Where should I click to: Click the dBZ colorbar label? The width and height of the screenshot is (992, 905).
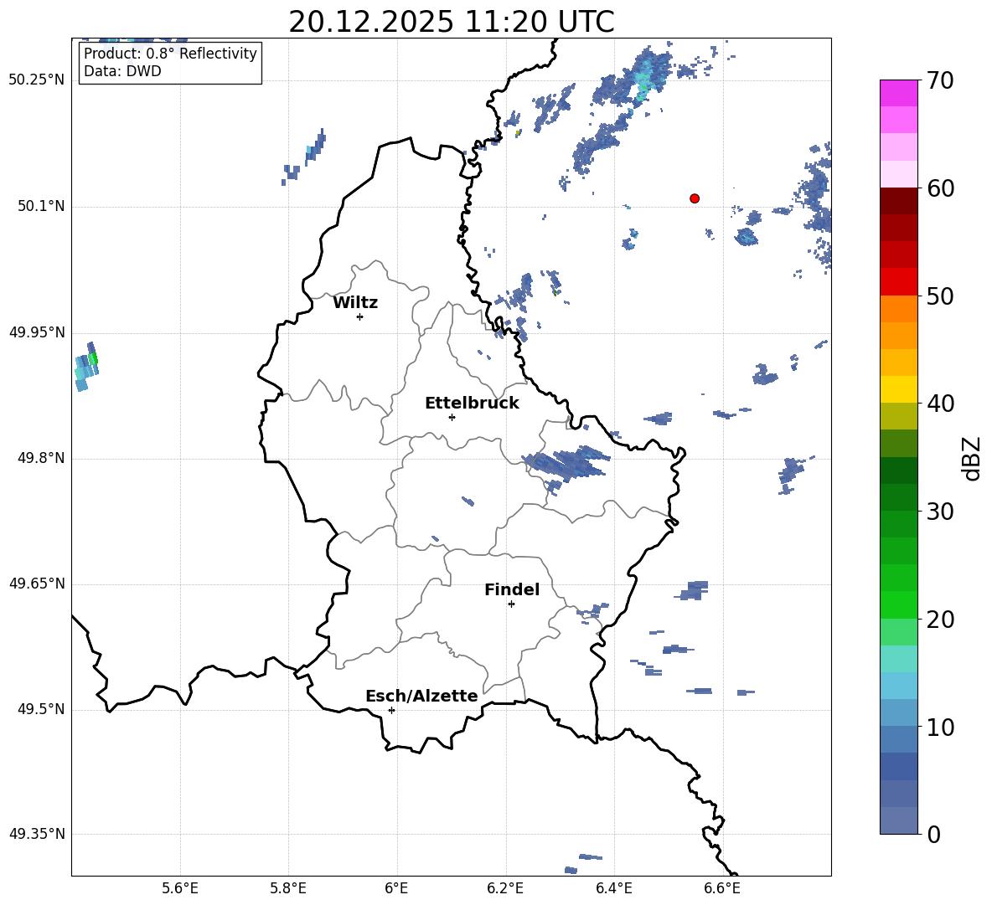point(971,458)
